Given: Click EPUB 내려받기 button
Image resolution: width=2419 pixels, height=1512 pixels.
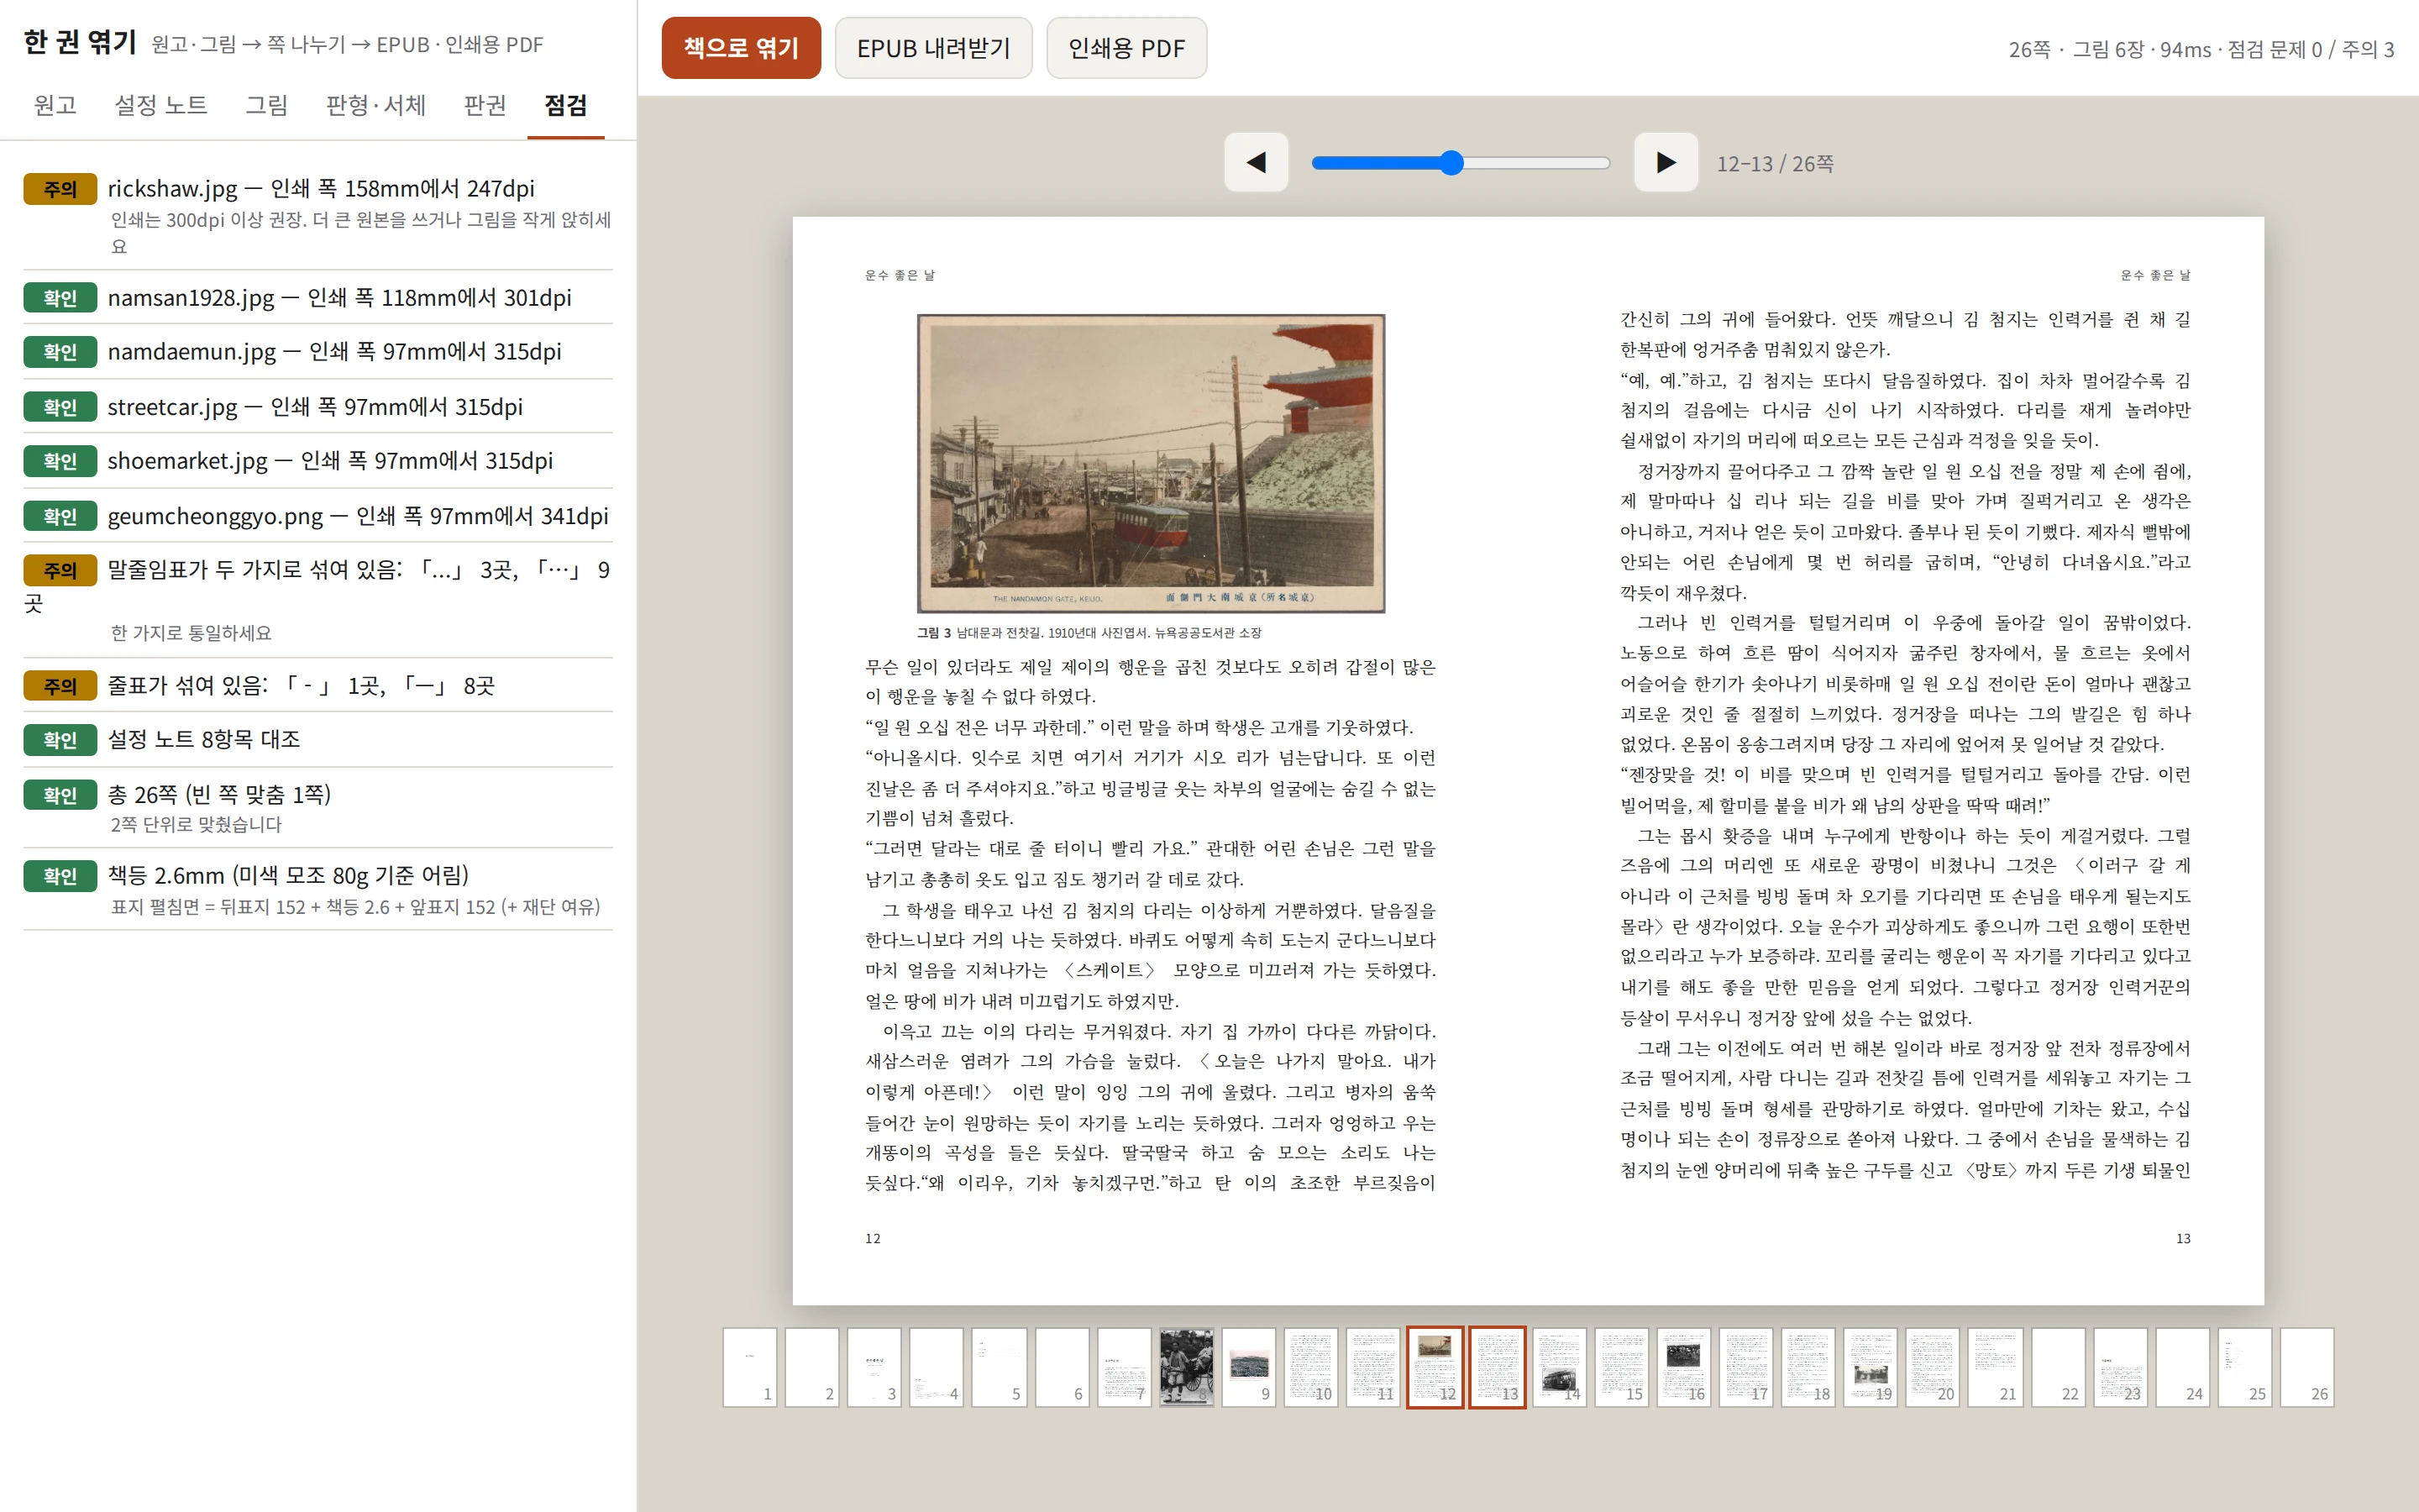Looking at the screenshot, I should (x=934, y=48).
